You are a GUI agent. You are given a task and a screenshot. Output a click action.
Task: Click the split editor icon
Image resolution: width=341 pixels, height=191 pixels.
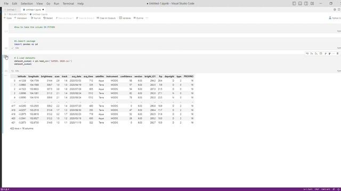[x=339, y=10]
